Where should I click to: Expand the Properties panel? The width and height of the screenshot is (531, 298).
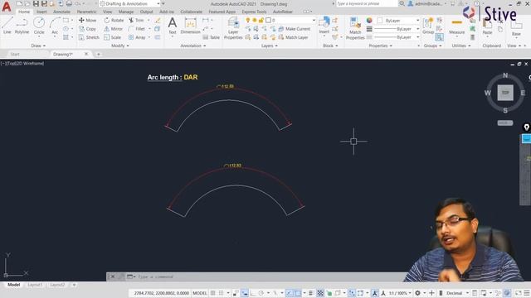pos(380,46)
